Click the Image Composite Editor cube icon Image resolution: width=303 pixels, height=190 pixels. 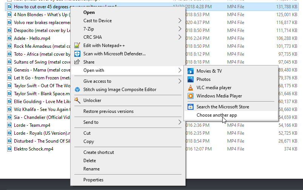tap(77, 90)
